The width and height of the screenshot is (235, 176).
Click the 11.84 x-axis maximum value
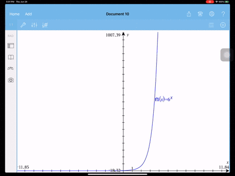tap(224, 167)
